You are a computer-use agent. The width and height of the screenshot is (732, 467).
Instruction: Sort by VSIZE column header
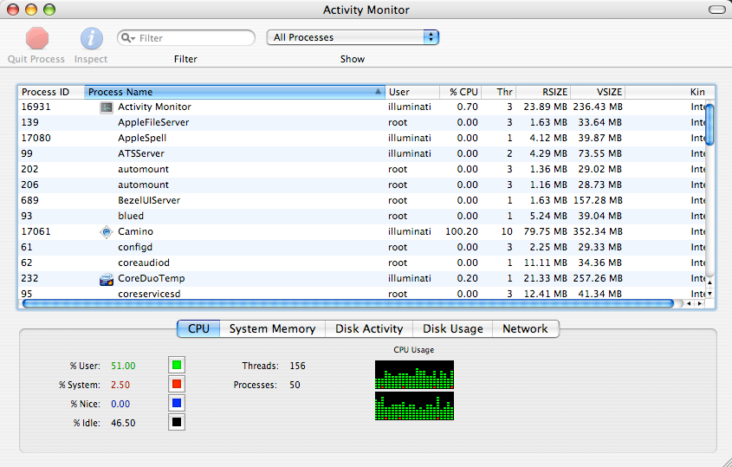click(x=598, y=92)
